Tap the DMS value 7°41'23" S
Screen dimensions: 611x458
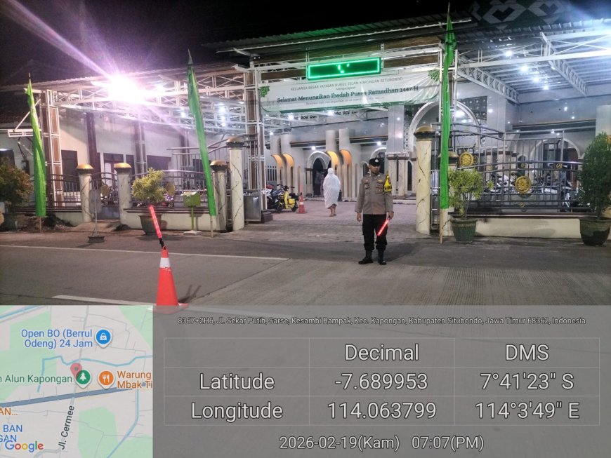pyautogui.click(x=527, y=382)
